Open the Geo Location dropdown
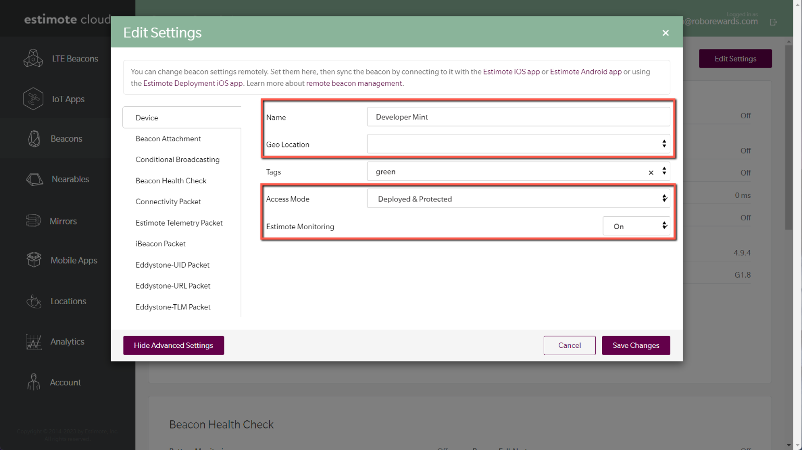Image resolution: width=802 pixels, height=450 pixels. [x=518, y=144]
